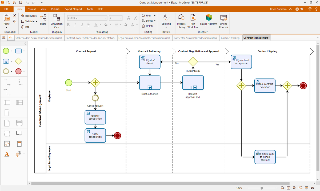Screen dimensions: 320x191
Task: Select the Image artifact in palette
Action: (7, 144)
